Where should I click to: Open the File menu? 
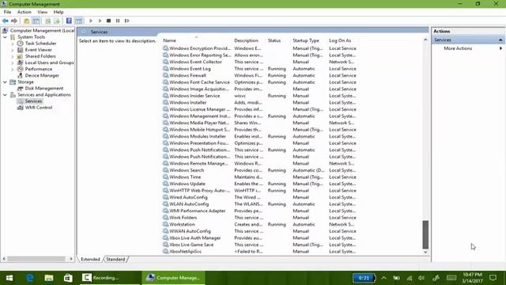[7, 12]
